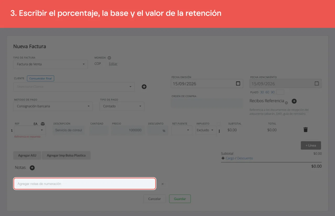Screen dimensions: 335x216
Task: Click the Editar currency link
Action: click(x=113, y=64)
